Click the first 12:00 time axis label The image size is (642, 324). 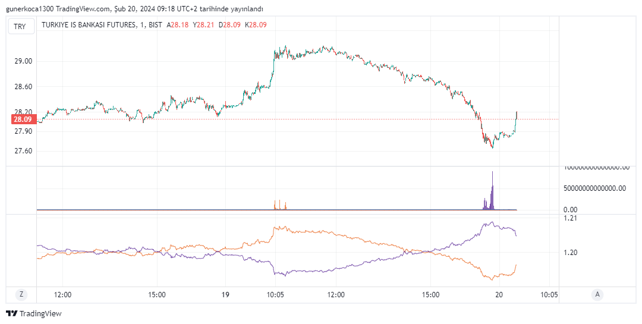coord(62,294)
